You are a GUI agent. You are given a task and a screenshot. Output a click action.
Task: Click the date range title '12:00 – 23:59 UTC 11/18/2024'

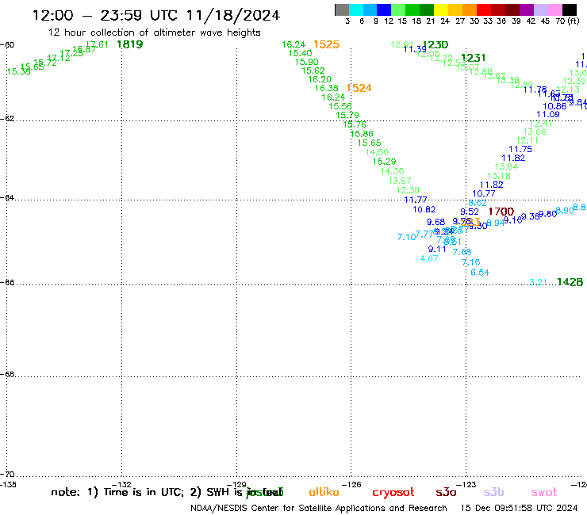(x=156, y=15)
